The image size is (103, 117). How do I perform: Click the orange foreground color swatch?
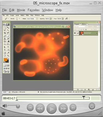(x=5, y=60)
